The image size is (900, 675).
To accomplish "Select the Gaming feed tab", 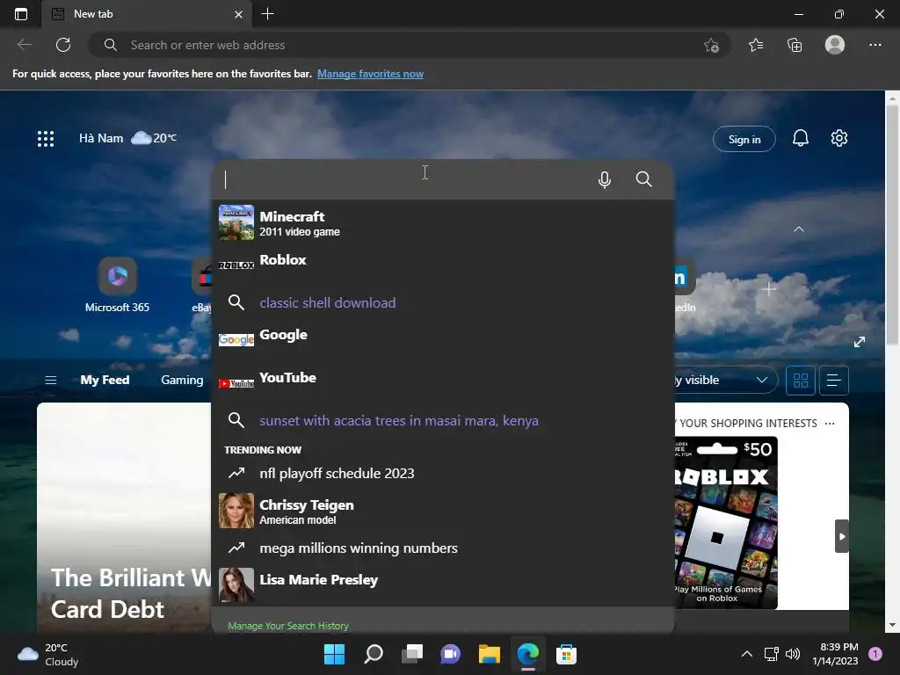I will (x=182, y=380).
